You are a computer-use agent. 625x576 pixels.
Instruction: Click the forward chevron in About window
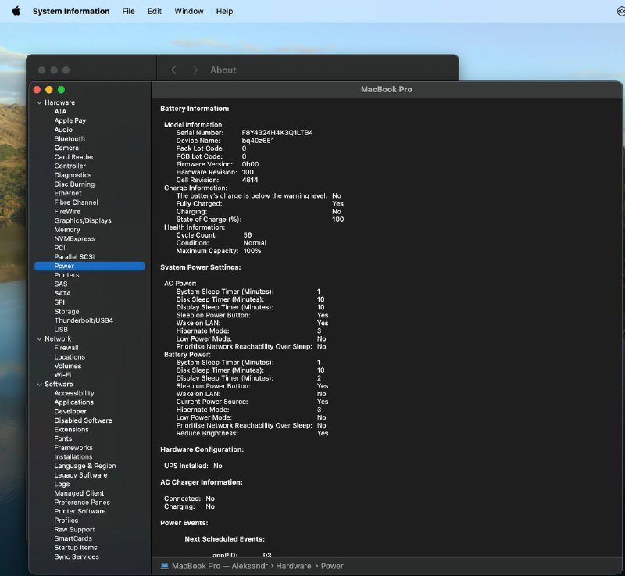(x=195, y=70)
